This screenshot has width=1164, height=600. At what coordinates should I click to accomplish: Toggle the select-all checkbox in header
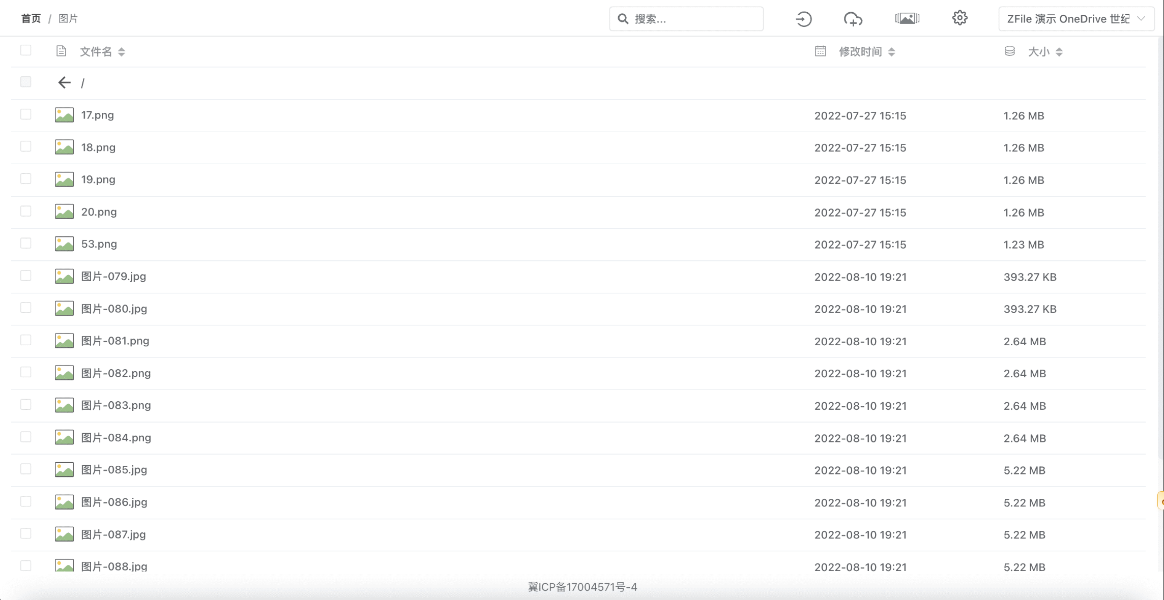click(x=26, y=50)
